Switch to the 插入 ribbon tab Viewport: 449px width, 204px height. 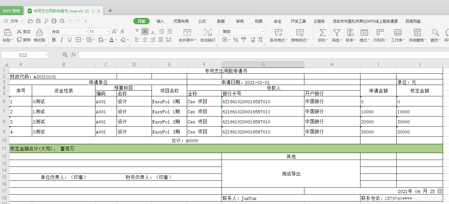(x=160, y=21)
